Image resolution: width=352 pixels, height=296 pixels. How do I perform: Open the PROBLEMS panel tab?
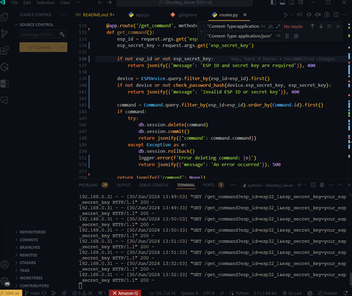click(93, 185)
